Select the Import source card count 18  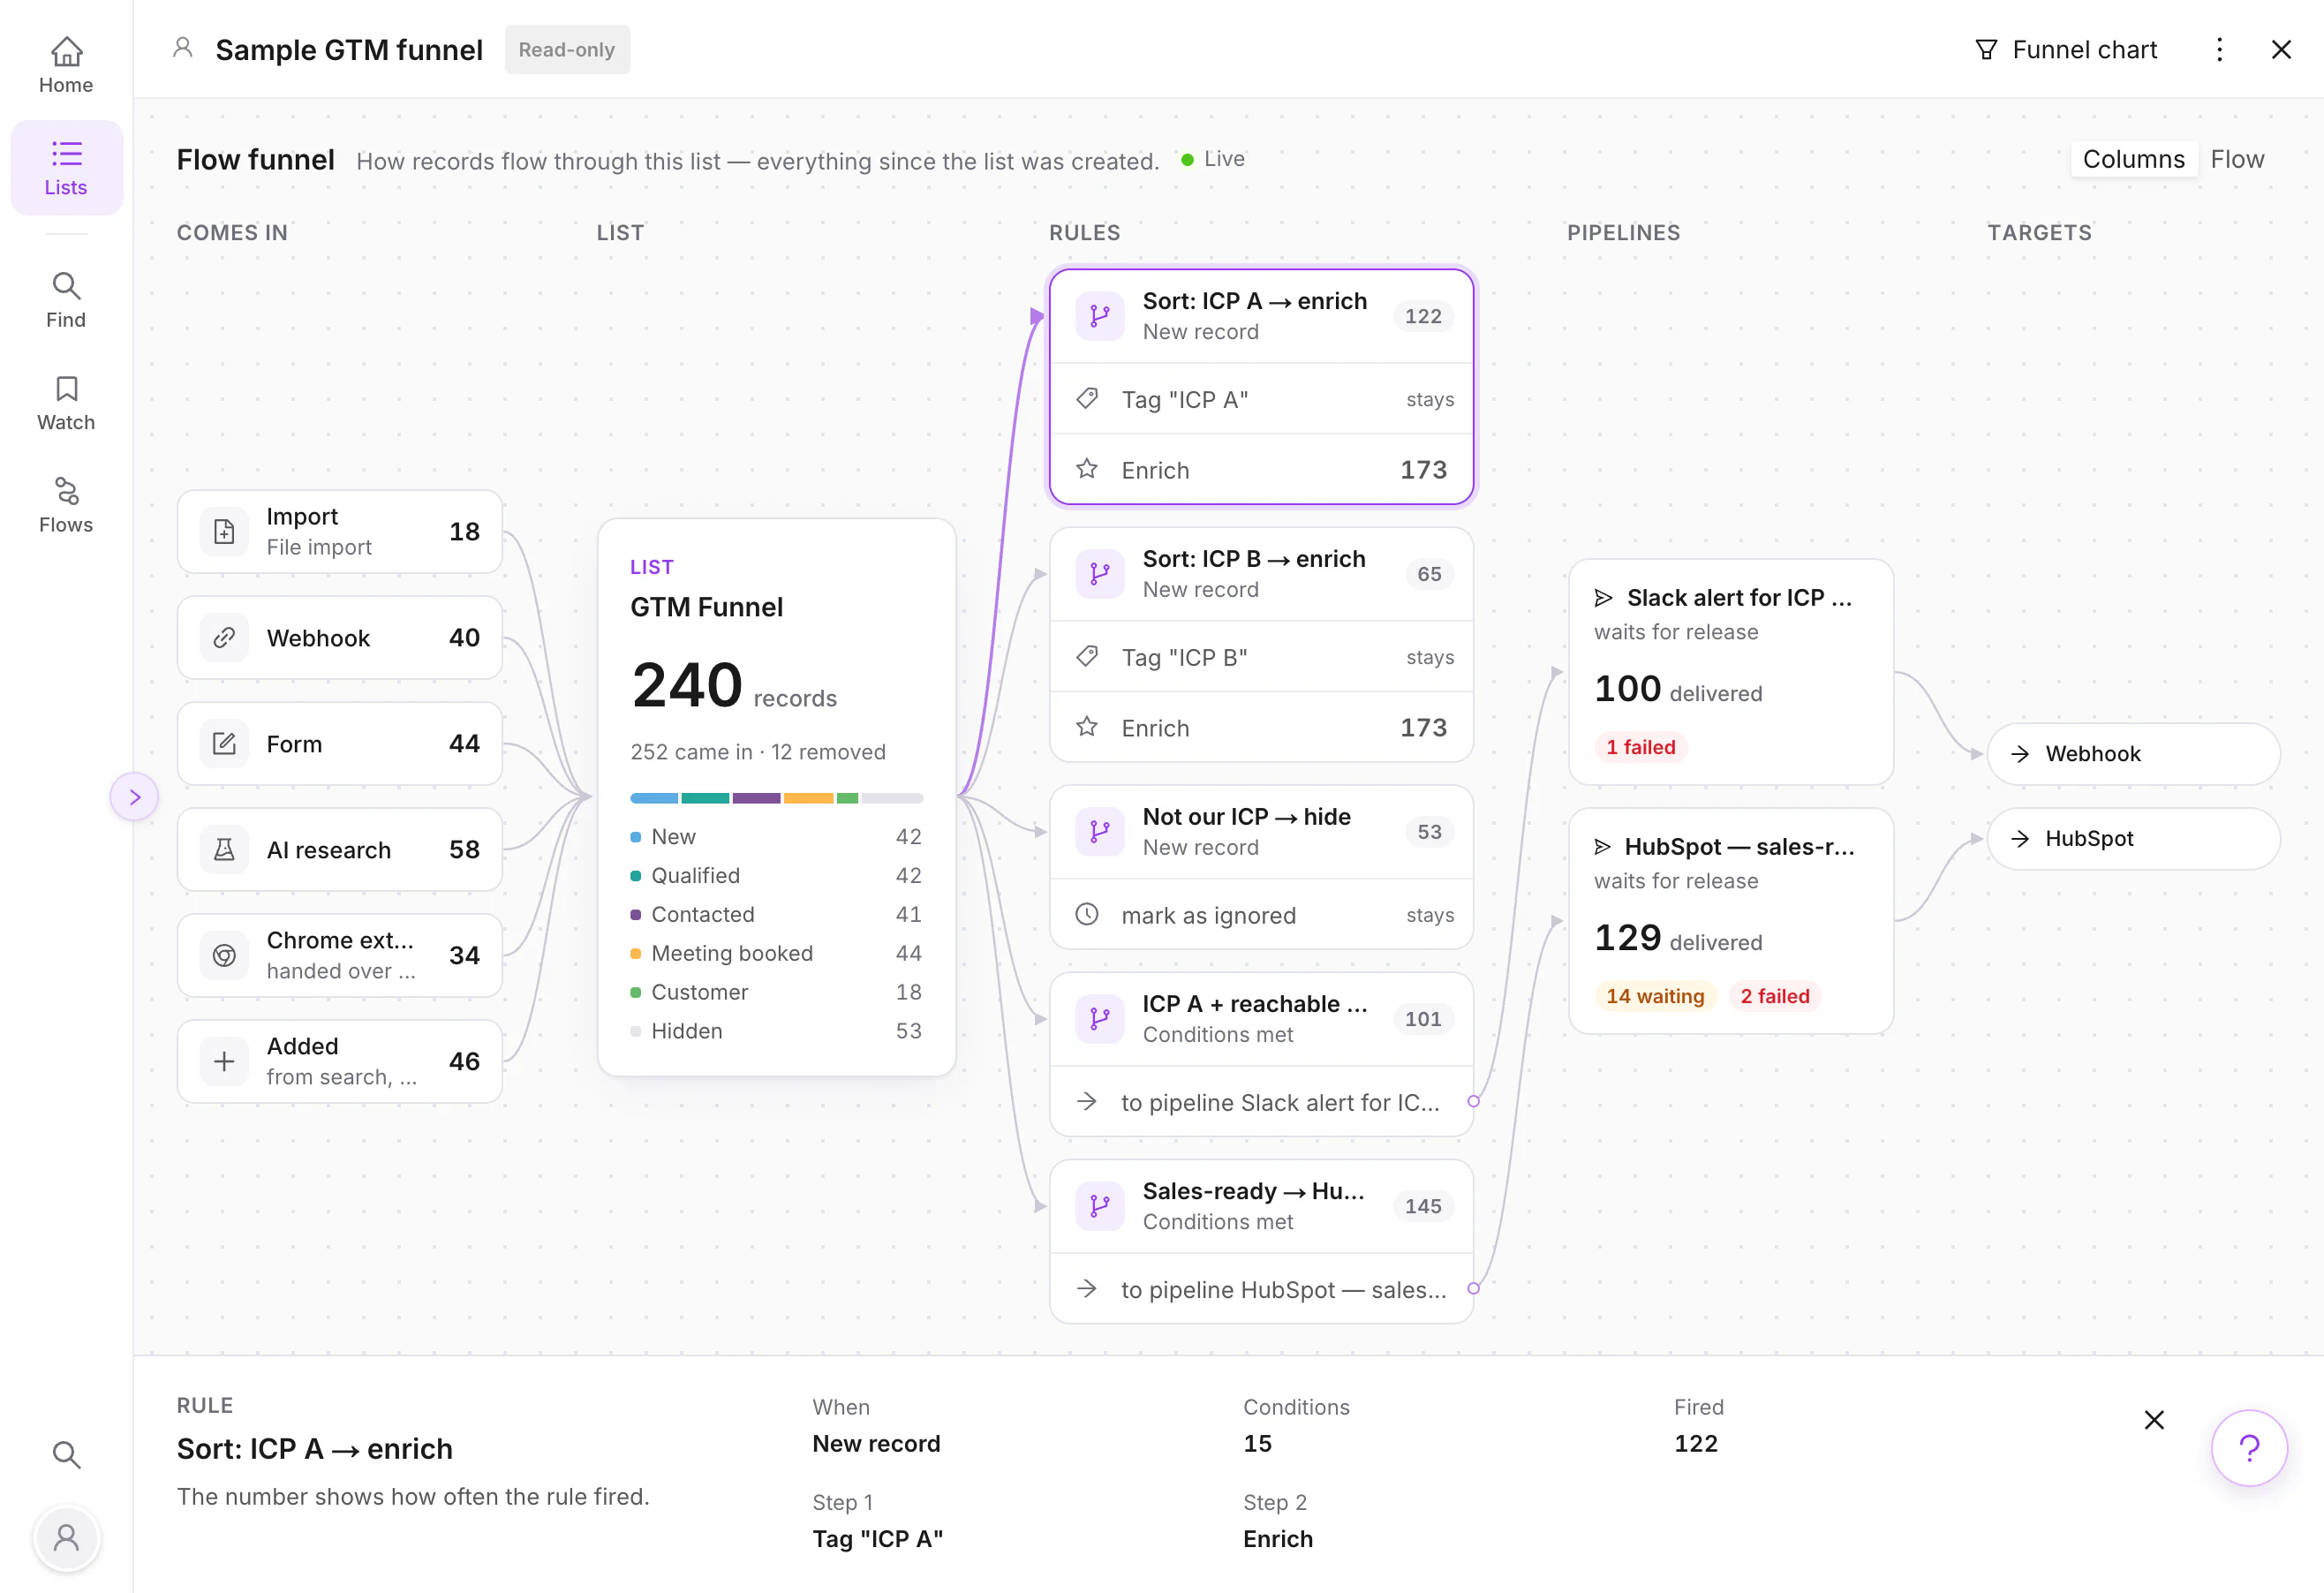tap(464, 531)
